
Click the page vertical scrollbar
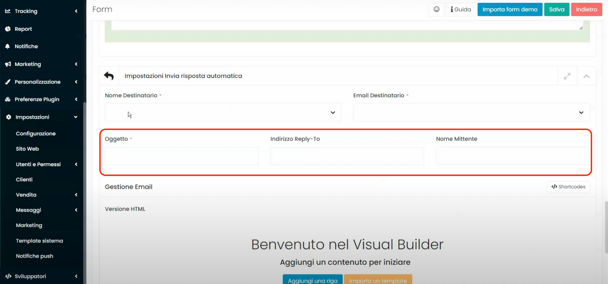(606, 227)
